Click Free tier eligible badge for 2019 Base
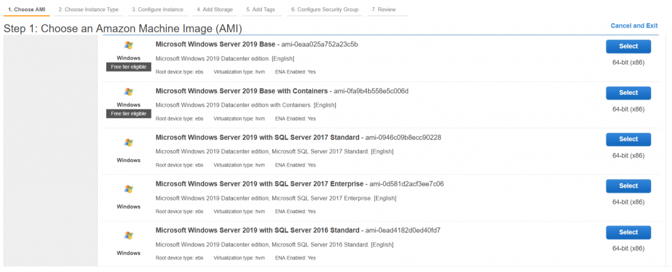The image size is (672, 272). (129, 68)
